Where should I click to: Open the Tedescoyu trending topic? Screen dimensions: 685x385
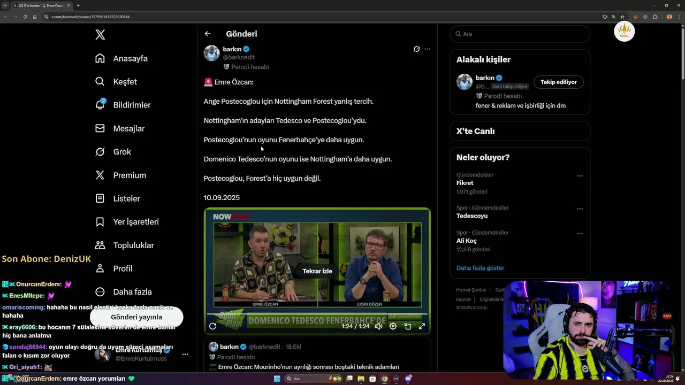tap(472, 216)
